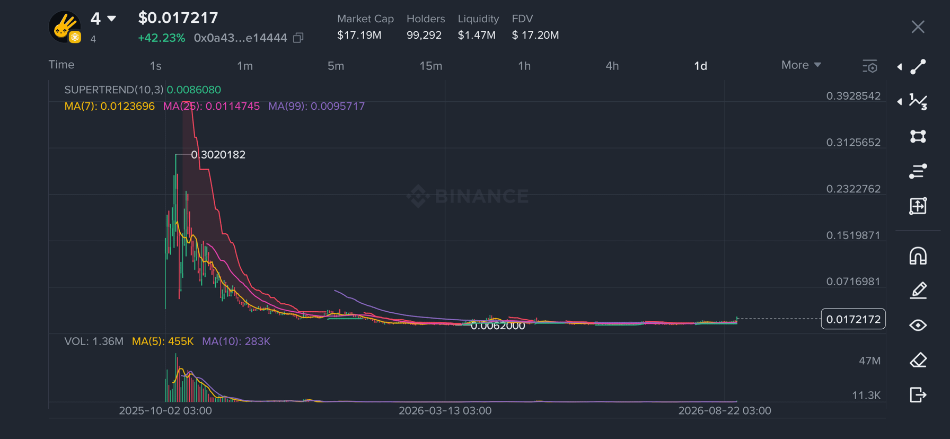Switch to the 15m timeframe

coord(431,66)
